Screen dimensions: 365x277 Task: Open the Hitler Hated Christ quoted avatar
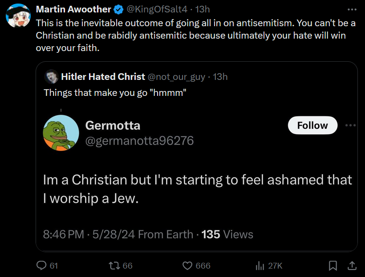click(x=51, y=77)
